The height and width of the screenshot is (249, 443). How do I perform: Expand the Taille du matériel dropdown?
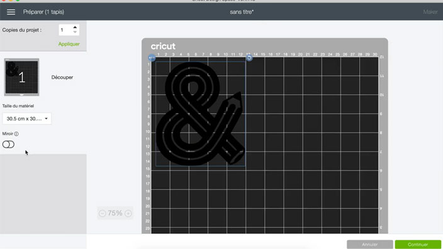(27, 119)
